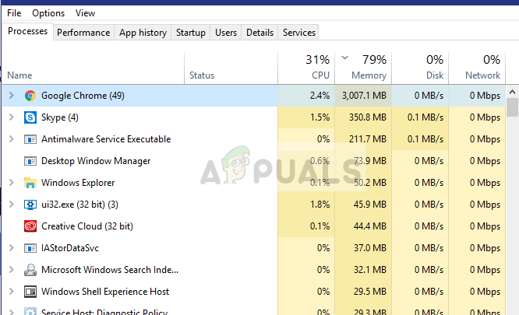519x315 pixels.
Task: Switch to the App history tab
Action: 143,33
